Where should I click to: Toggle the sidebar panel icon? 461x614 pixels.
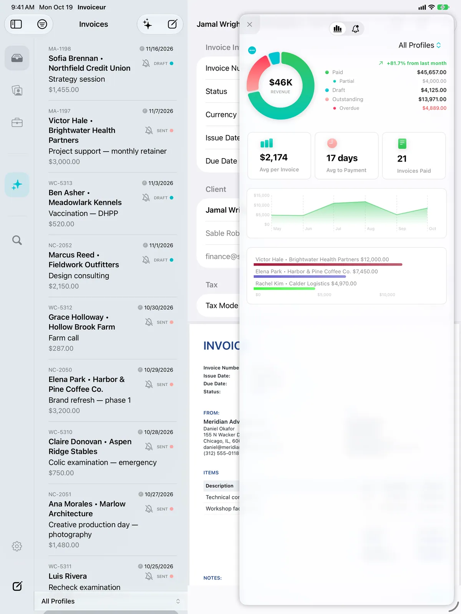(x=16, y=24)
